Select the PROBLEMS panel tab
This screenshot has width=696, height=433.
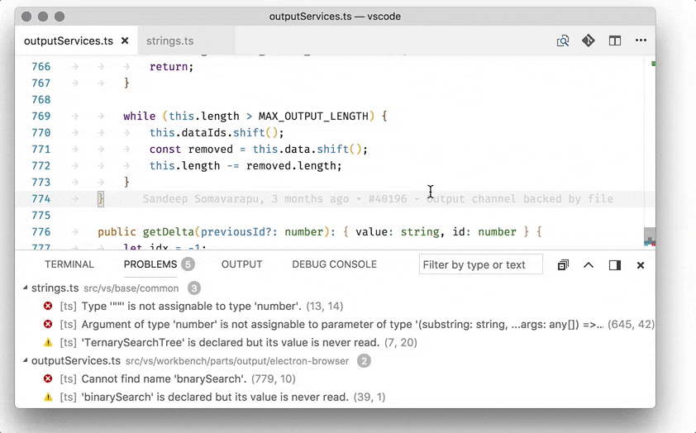(150, 264)
